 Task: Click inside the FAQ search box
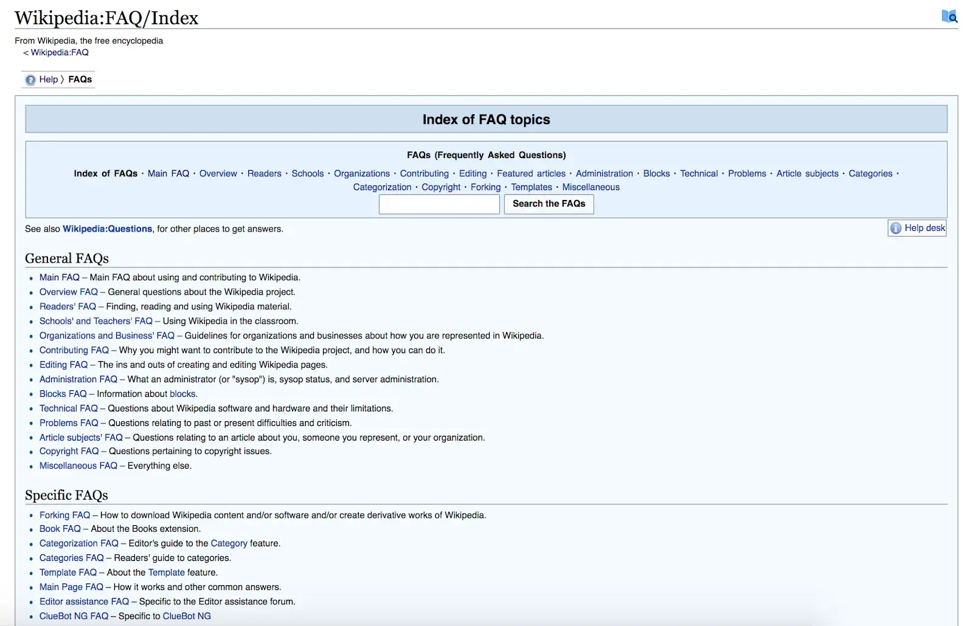[439, 204]
